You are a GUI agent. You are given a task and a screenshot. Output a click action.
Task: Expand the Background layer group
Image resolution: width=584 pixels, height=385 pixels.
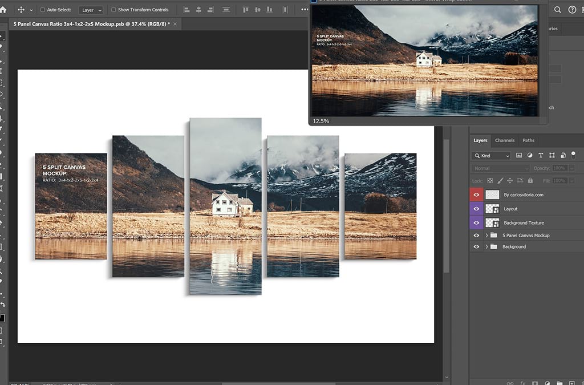click(486, 246)
